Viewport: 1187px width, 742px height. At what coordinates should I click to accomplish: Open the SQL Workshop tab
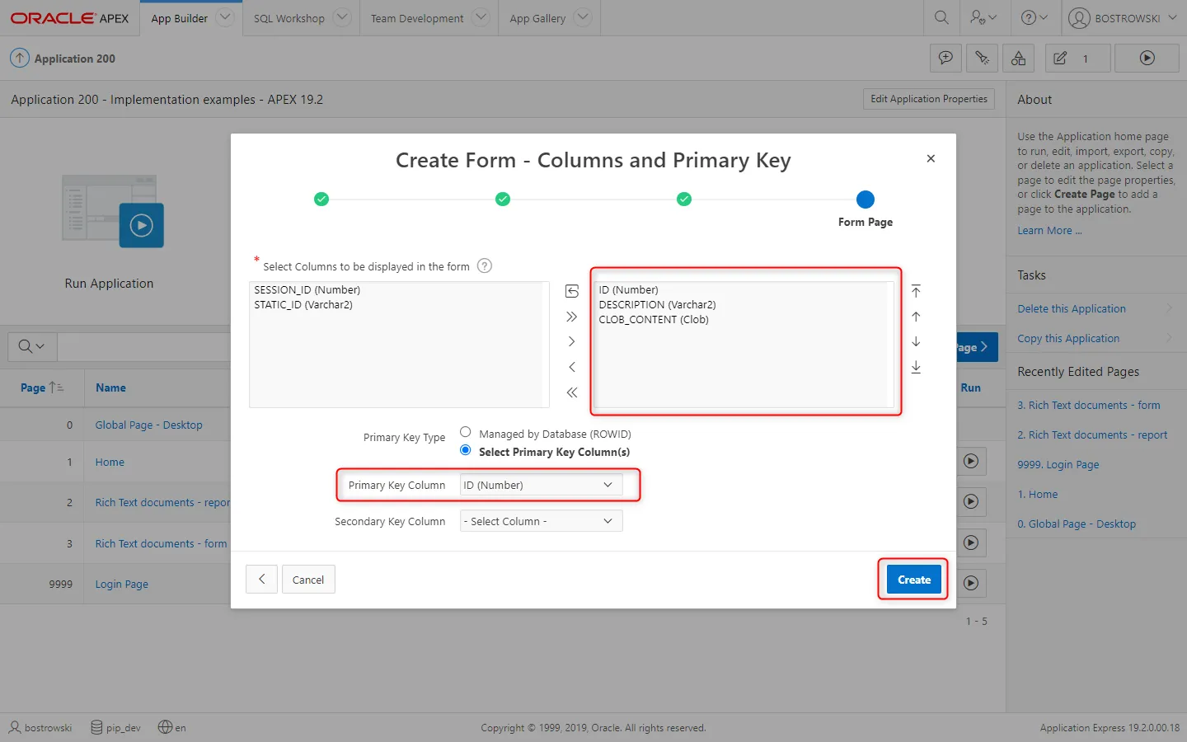[x=289, y=18]
